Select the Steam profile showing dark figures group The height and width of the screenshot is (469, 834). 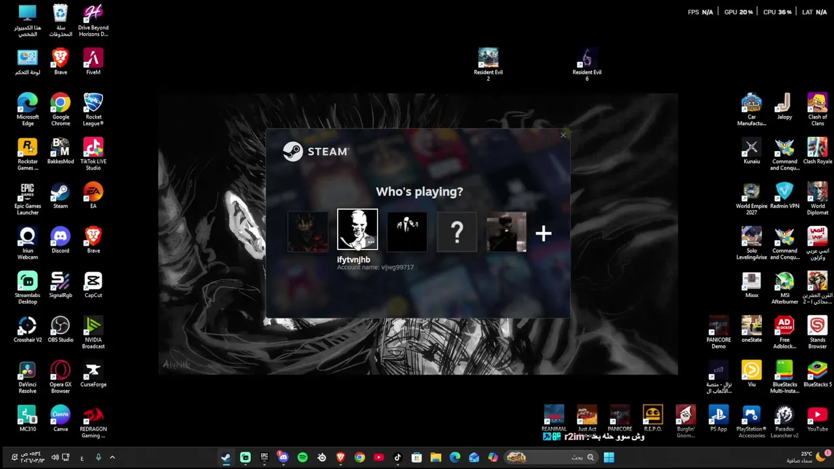click(x=407, y=232)
